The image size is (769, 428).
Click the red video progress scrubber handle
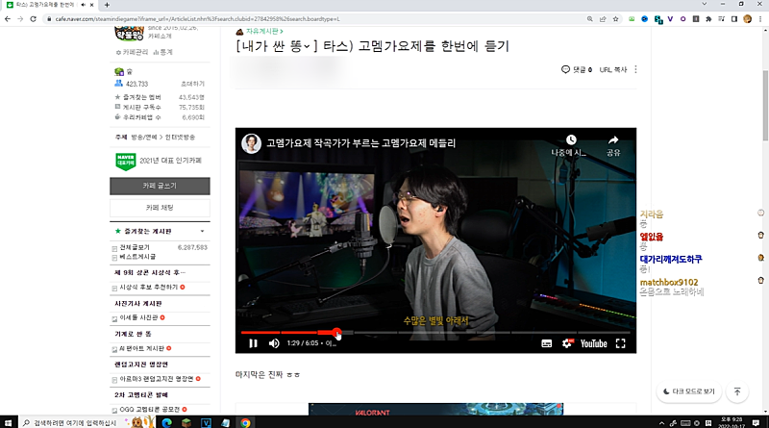coord(336,332)
